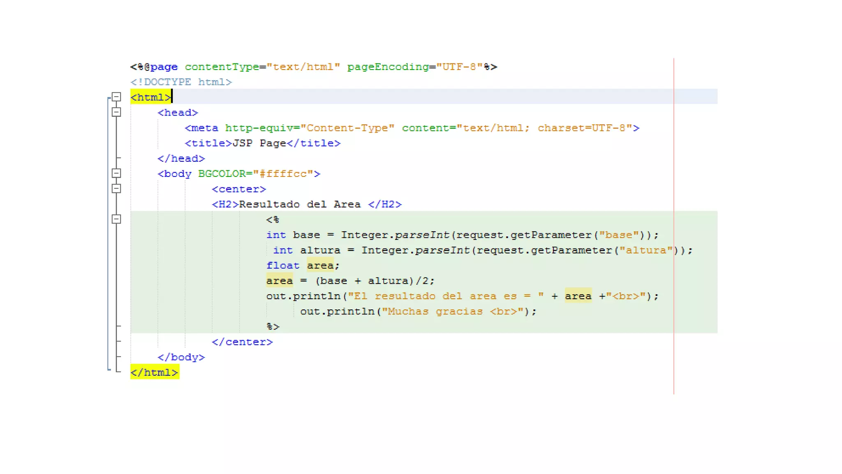Click the BGCOLOR attribute in body tag
The height and width of the screenshot is (474, 842).
pyautogui.click(x=222, y=174)
